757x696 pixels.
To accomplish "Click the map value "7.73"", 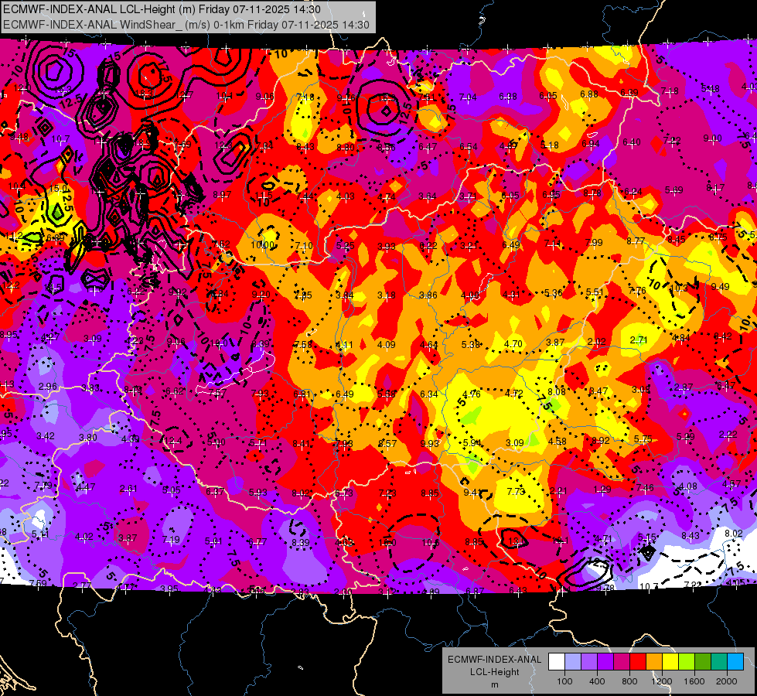I will click(x=516, y=491).
